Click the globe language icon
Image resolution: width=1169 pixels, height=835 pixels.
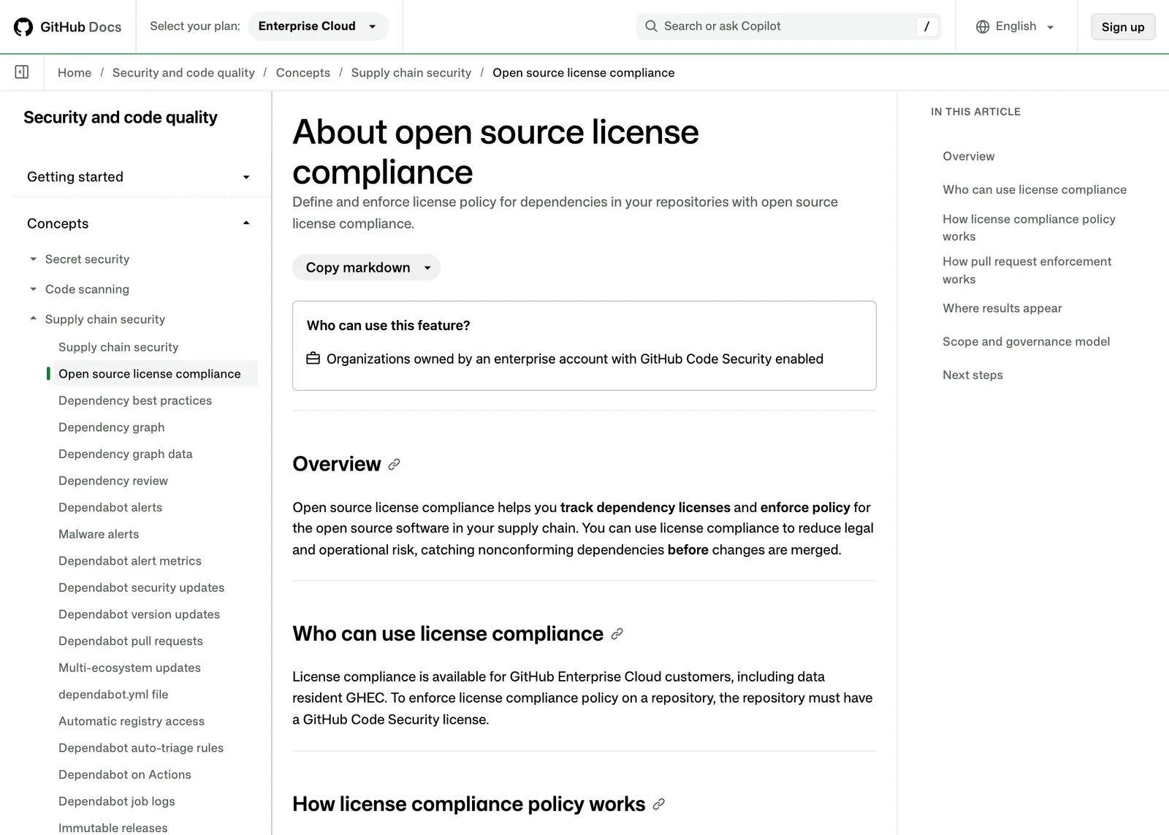[x=983, y=27]
